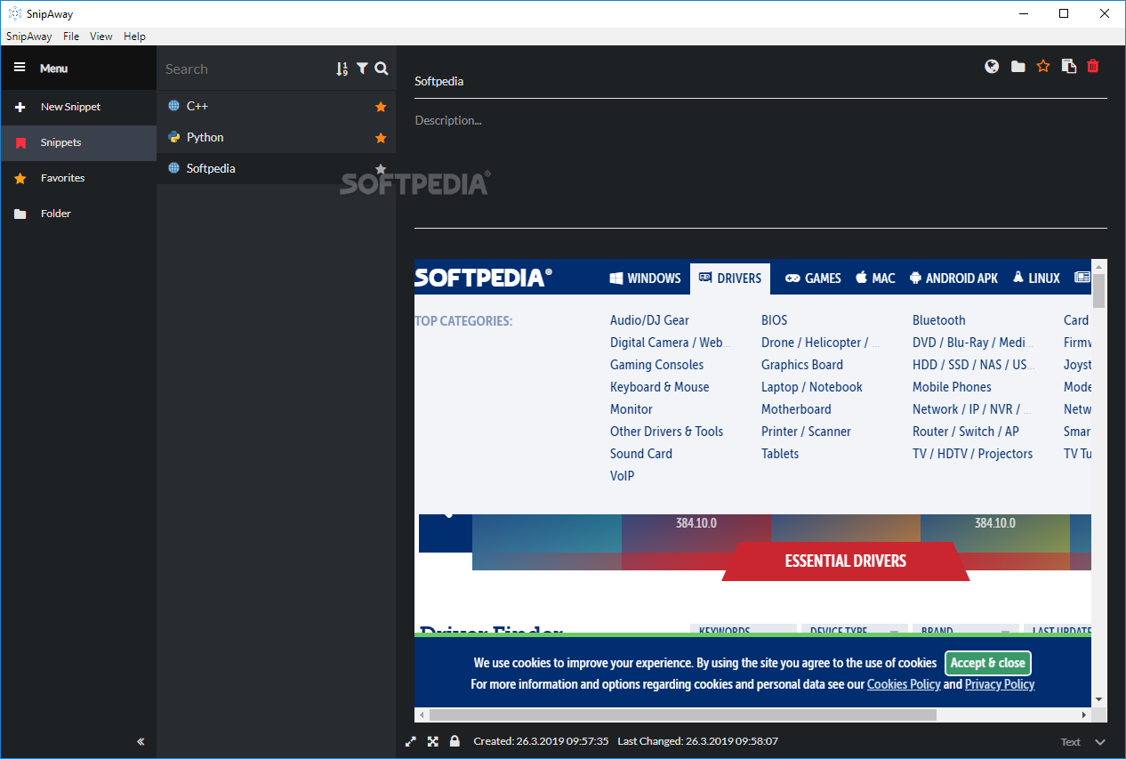Viewport: 1126px width, 759px height.
Task: Click the folder icon in snippet toolbar
Action: click(1017, 67)
